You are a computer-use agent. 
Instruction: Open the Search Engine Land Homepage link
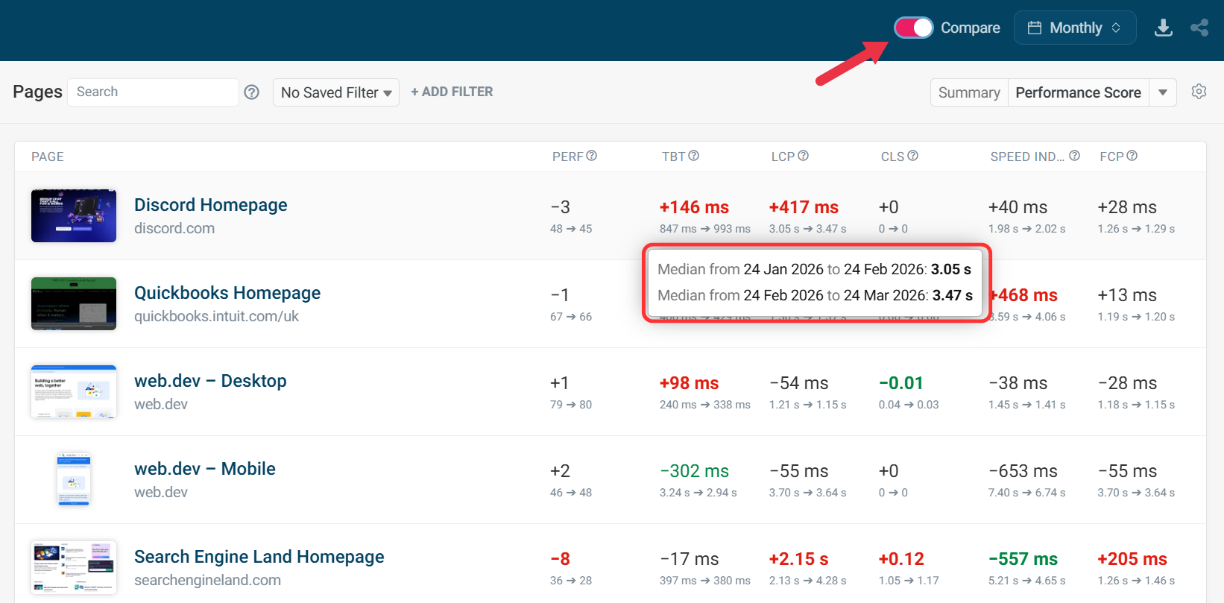pos(259,557)
